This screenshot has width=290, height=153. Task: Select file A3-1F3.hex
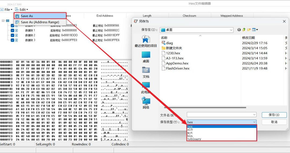point(173,58)
